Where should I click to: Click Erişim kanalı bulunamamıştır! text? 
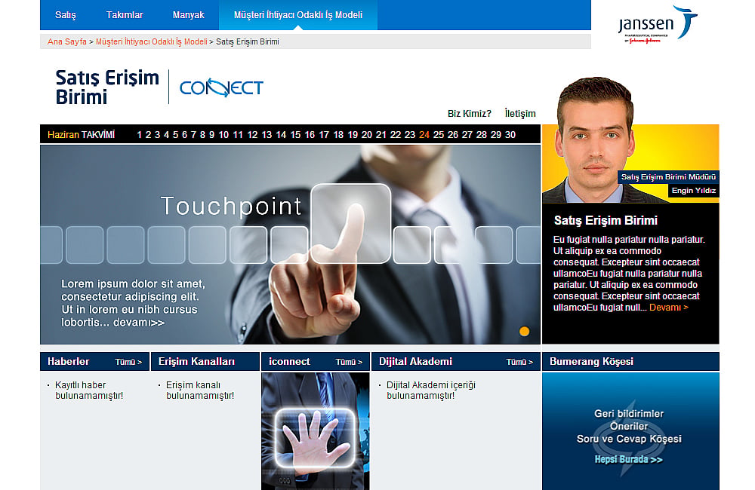click(200, 390)
